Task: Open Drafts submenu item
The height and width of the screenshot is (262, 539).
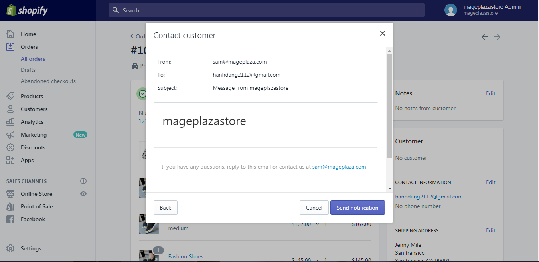Action: click(28, 70)
